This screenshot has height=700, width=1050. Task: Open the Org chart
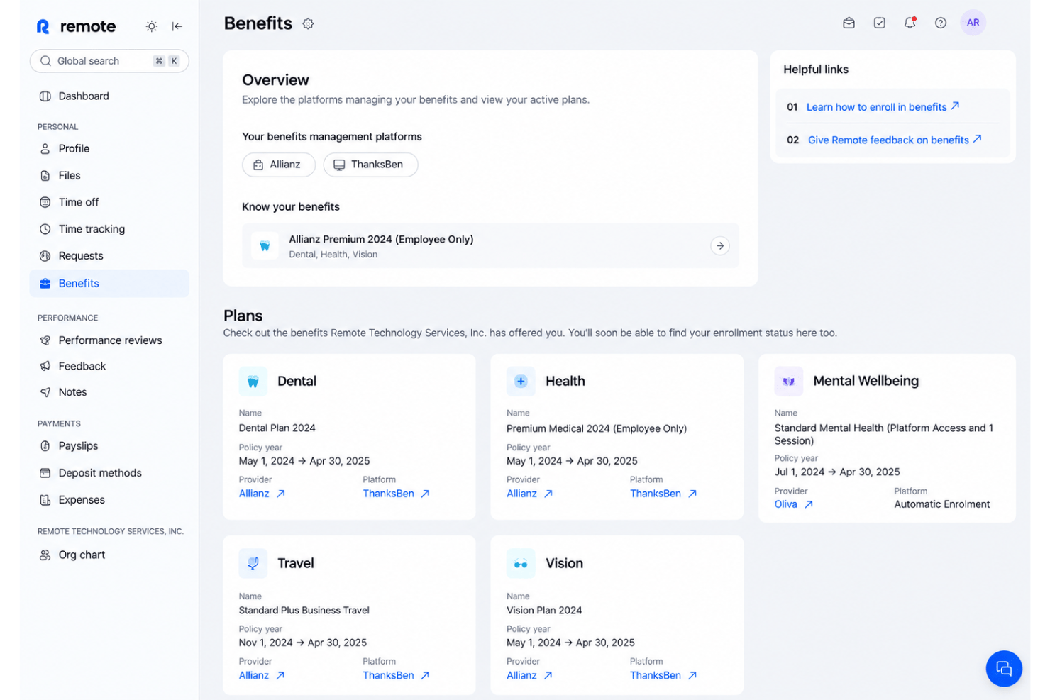coord(109,555)
